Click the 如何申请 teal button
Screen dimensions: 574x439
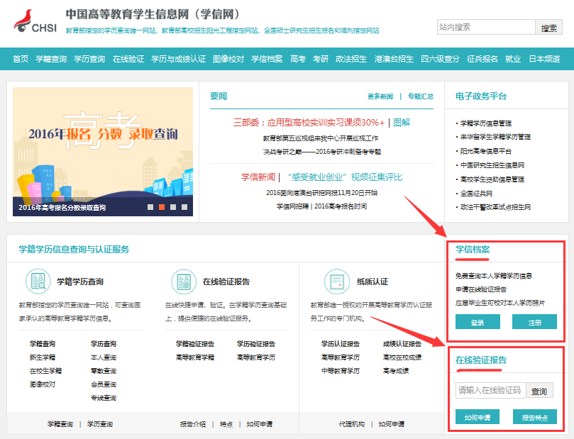[x=478, y=417]
